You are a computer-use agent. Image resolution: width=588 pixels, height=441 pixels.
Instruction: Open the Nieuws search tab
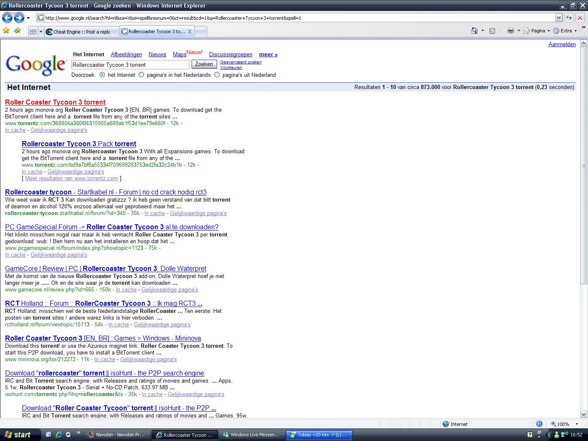click(x=157, y=55)
